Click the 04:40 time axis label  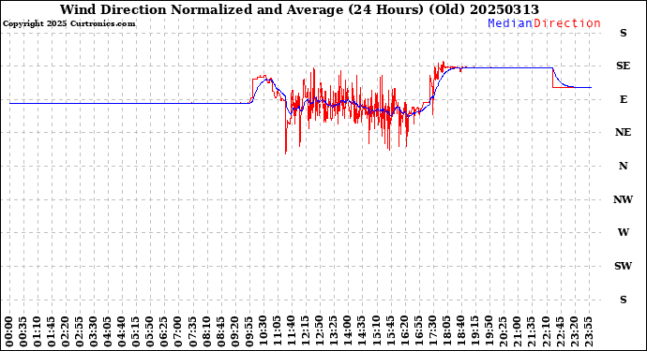(122, 331)
